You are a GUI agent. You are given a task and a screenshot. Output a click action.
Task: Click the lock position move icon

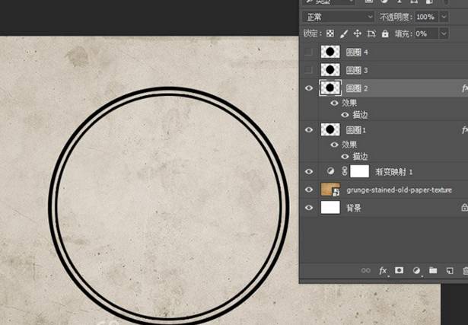click(x=357, y=33)
